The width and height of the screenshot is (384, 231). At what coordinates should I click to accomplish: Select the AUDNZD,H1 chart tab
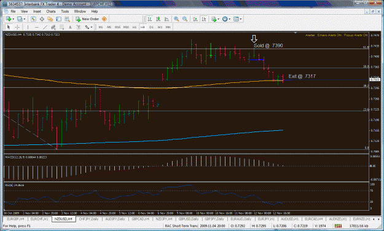(337, 219)
